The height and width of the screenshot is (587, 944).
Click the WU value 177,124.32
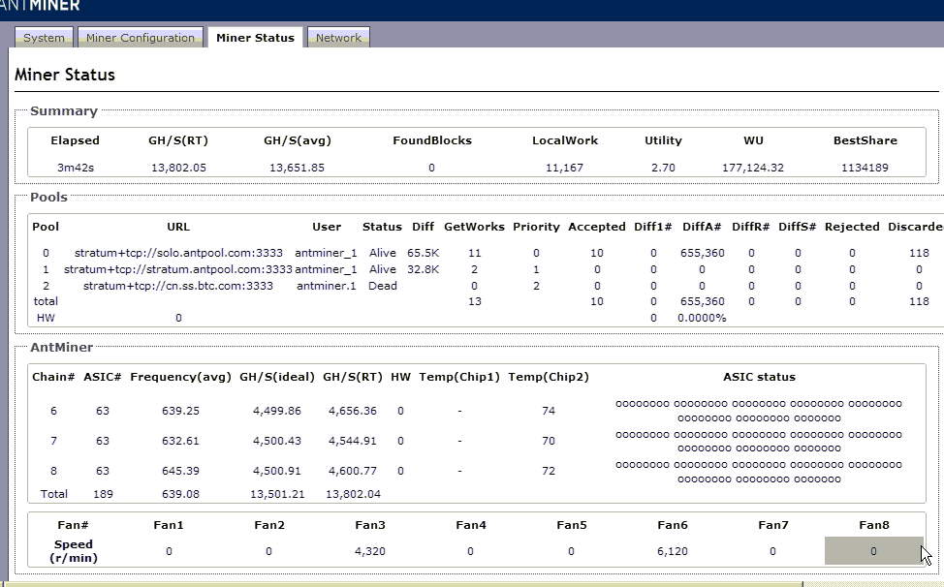pos(753,168)
